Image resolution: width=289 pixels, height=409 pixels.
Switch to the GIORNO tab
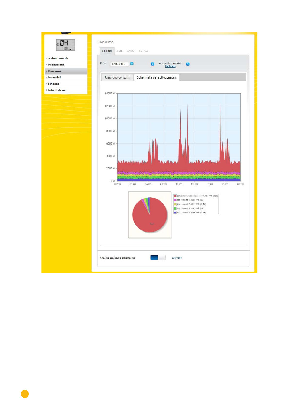click(x=107, y=51)
